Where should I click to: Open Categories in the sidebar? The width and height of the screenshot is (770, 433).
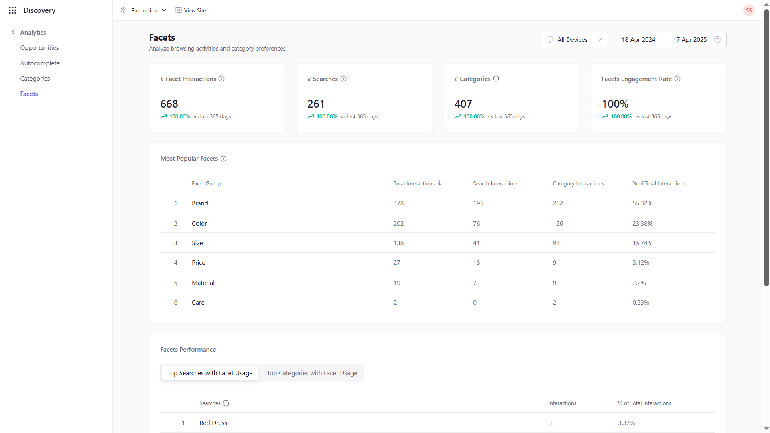tap(35, 78)
